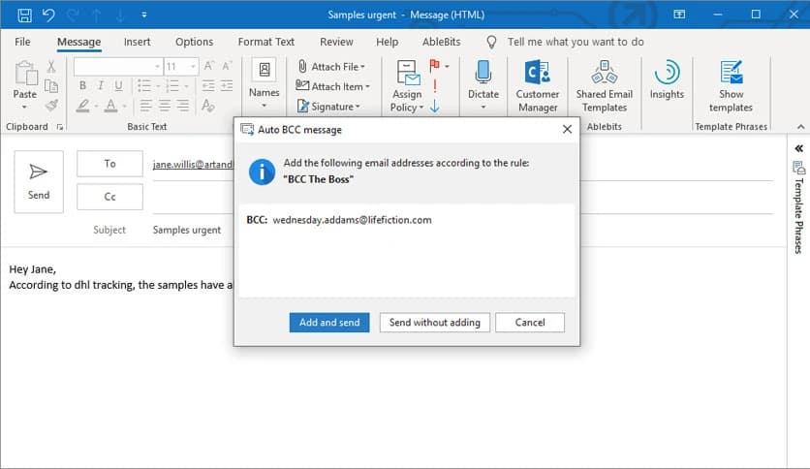Image resolution: width=810 pixels, height=469 pixels.
Task: Open the Quick Access Toolbar customize arrow
Action: [144, 15]
